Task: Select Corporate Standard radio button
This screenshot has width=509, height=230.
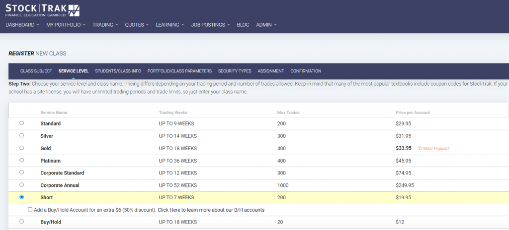Action: point(22,172)
